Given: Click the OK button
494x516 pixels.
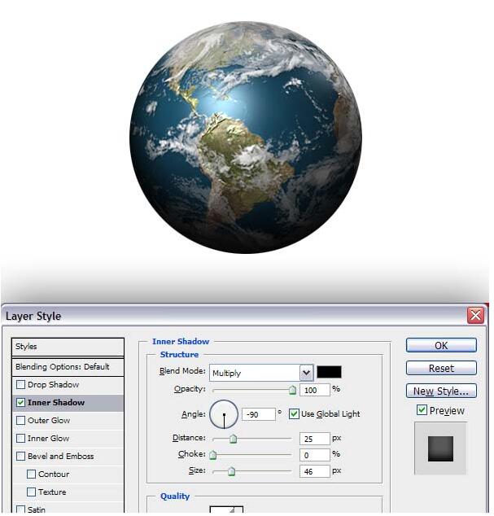Looking at the screenshot, I should point(441,346).
